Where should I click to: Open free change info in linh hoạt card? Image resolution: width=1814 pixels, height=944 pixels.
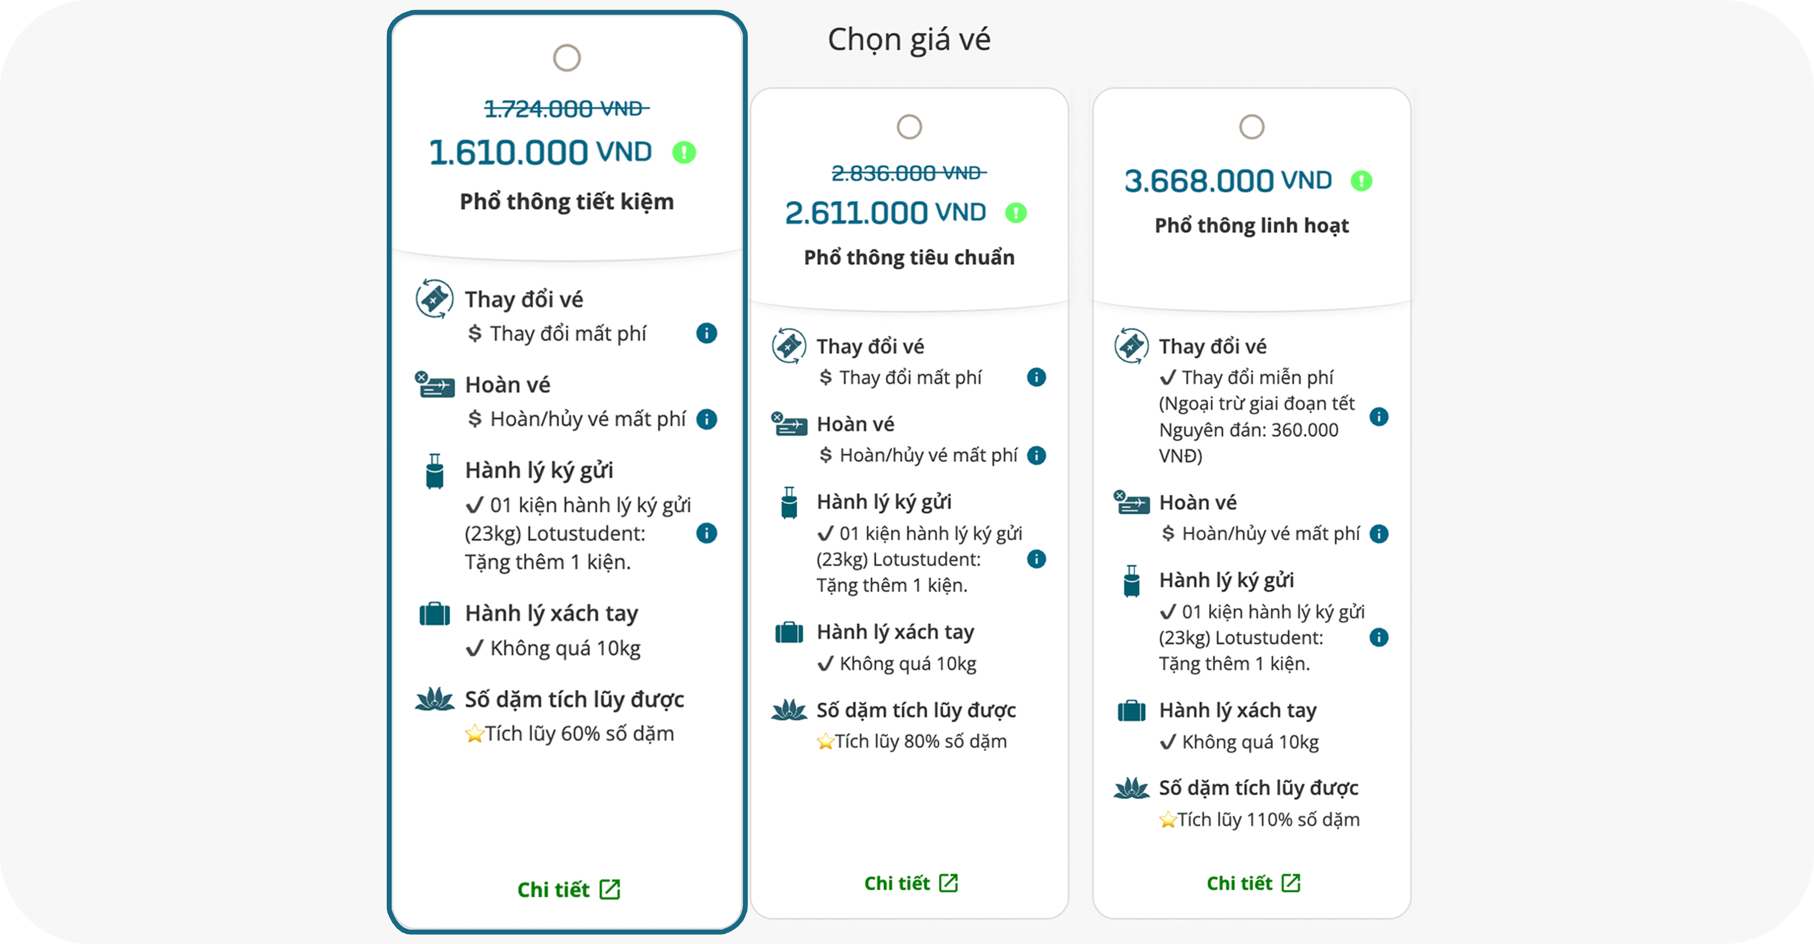coord(1379,417)
